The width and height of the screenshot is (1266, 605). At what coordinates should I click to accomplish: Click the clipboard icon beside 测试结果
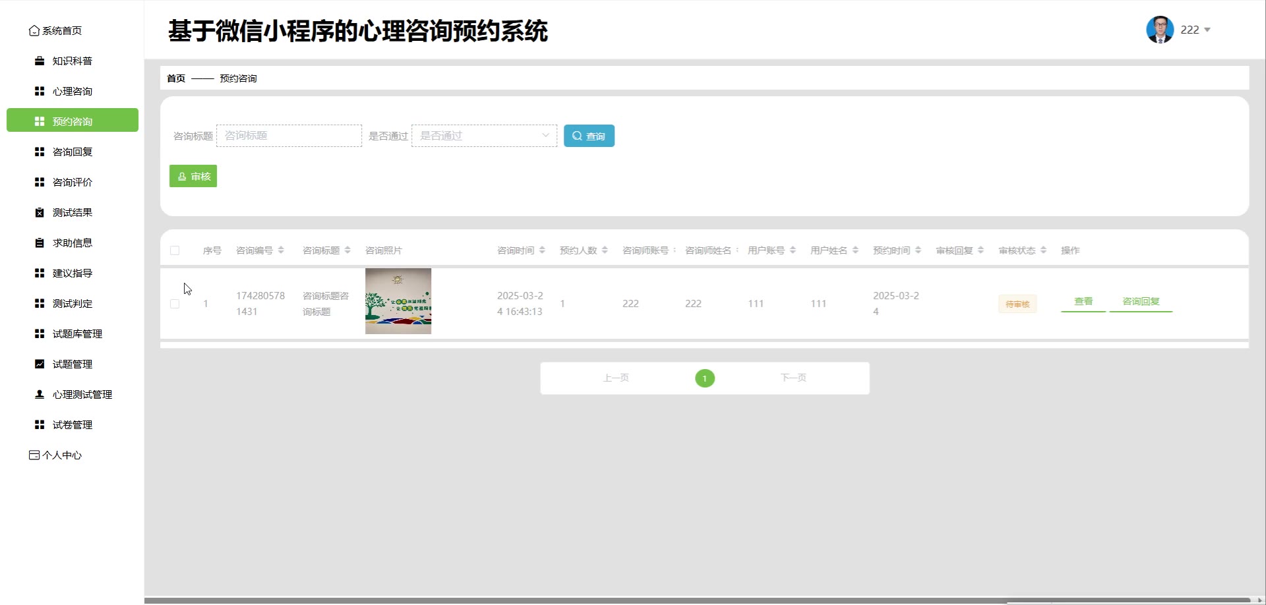point(40,213)
